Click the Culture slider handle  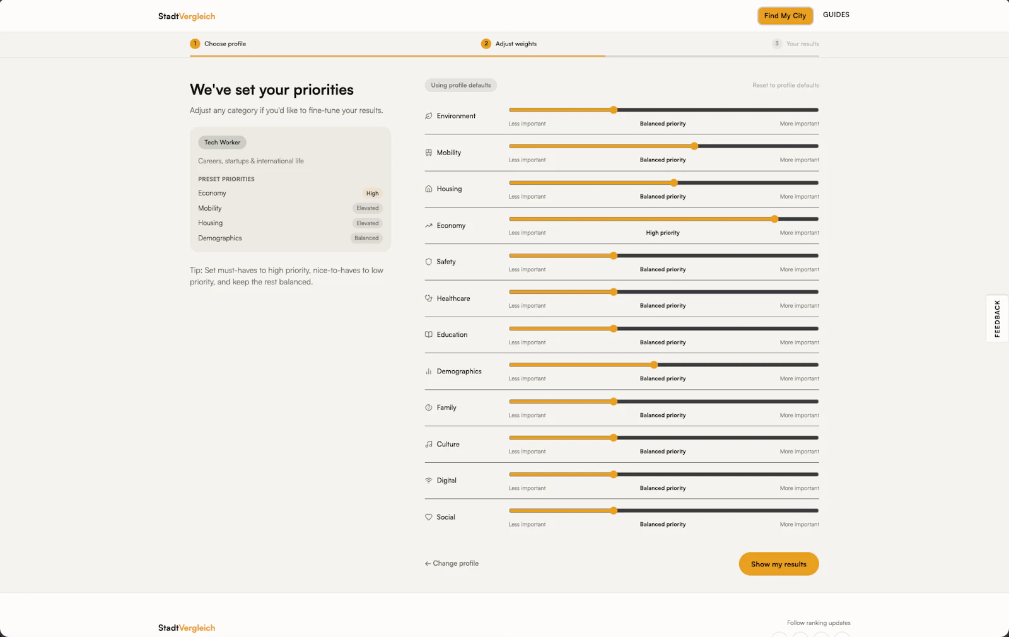tap(614, 438)
